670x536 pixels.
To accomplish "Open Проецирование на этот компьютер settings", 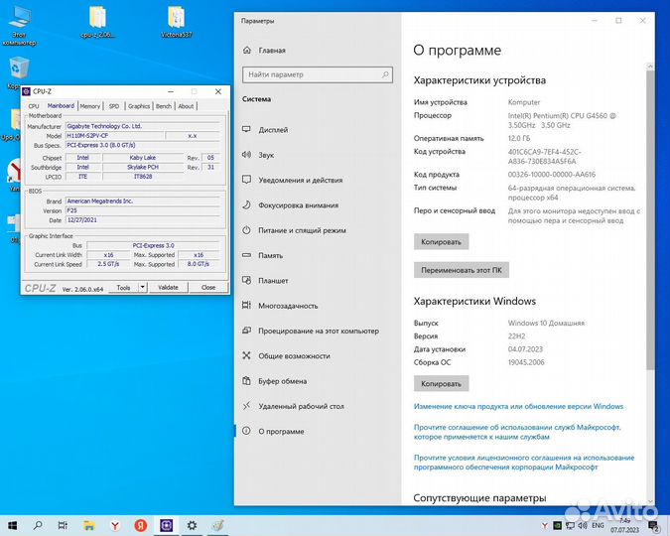I will pos(311,331).
